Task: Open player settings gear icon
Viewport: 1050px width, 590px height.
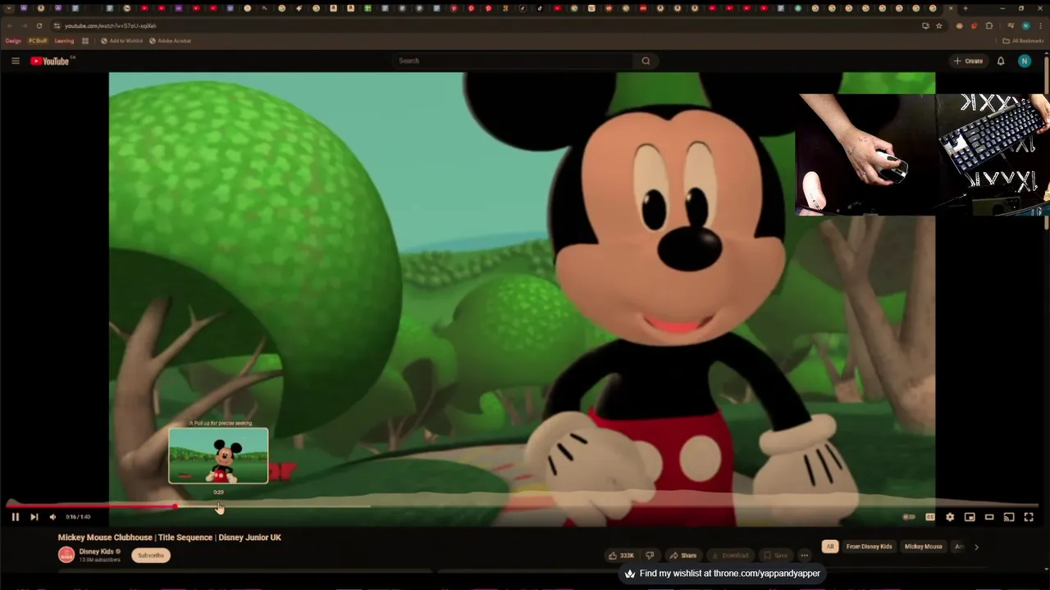Action: coord(950,517)
